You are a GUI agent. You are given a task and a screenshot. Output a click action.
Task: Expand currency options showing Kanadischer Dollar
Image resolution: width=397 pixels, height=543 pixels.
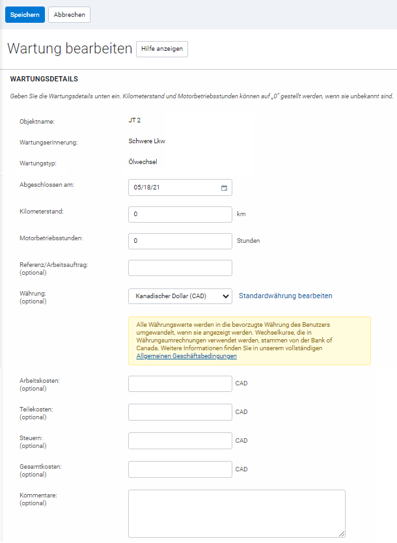[180, 296]
